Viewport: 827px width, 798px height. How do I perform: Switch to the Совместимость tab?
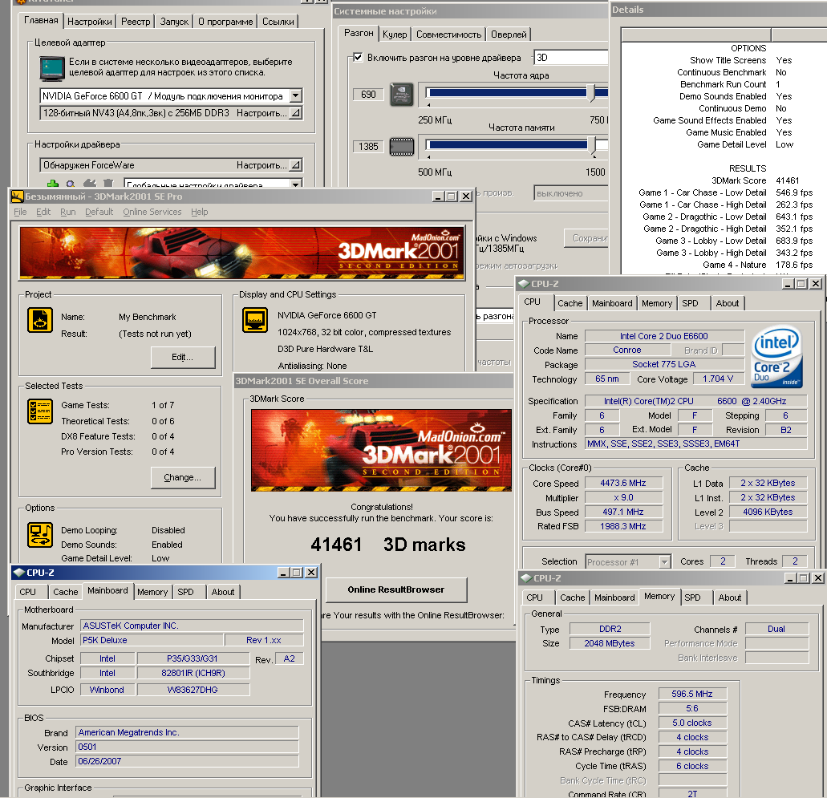coord(449,34)
